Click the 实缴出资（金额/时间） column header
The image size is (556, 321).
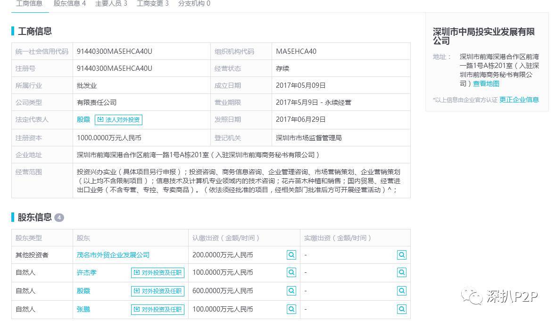(x=337, y=238)
